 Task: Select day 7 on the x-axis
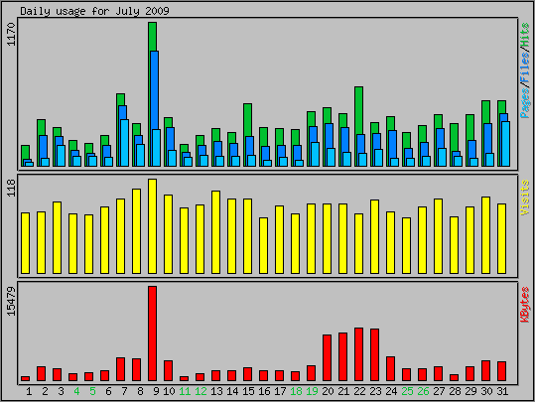point(124,391)
